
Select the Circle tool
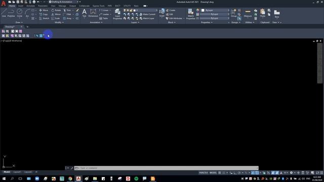(19, 13)
